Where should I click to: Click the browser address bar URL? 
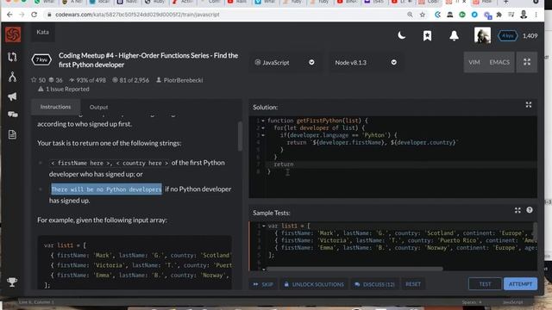(137, 15)
